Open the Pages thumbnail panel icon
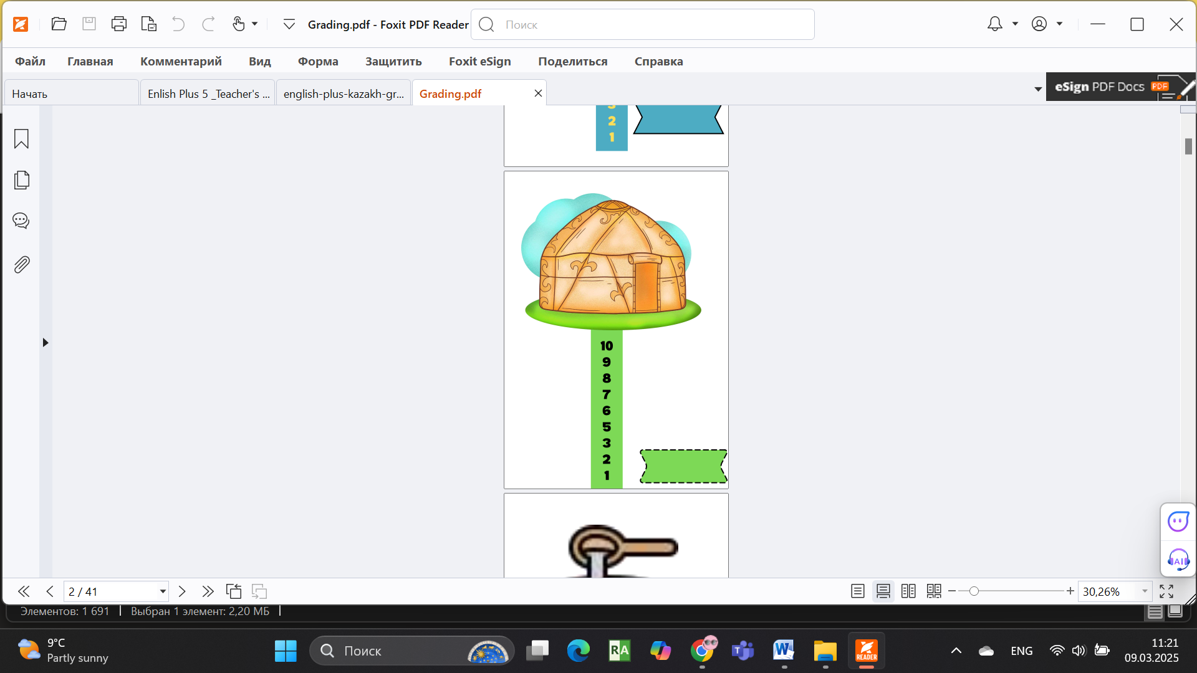 [x=21, y=180]
